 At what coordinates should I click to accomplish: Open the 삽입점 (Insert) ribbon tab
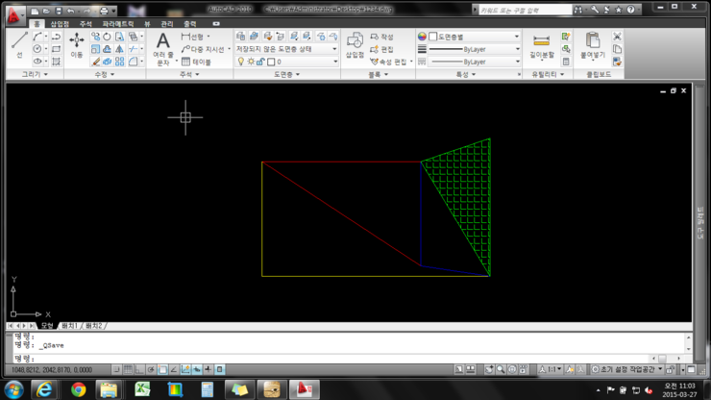click(60, 24)
